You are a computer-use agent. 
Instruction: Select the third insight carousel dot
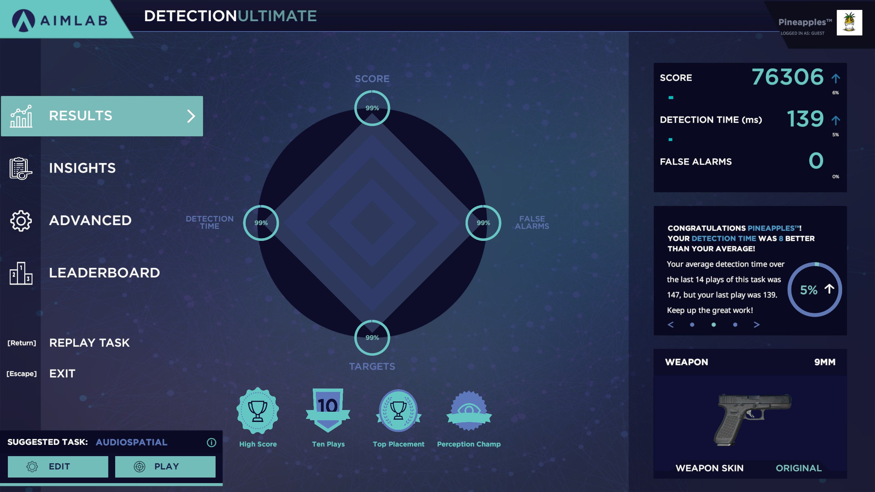(735, 325)
